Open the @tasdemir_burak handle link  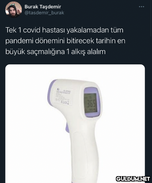(44, 13)
